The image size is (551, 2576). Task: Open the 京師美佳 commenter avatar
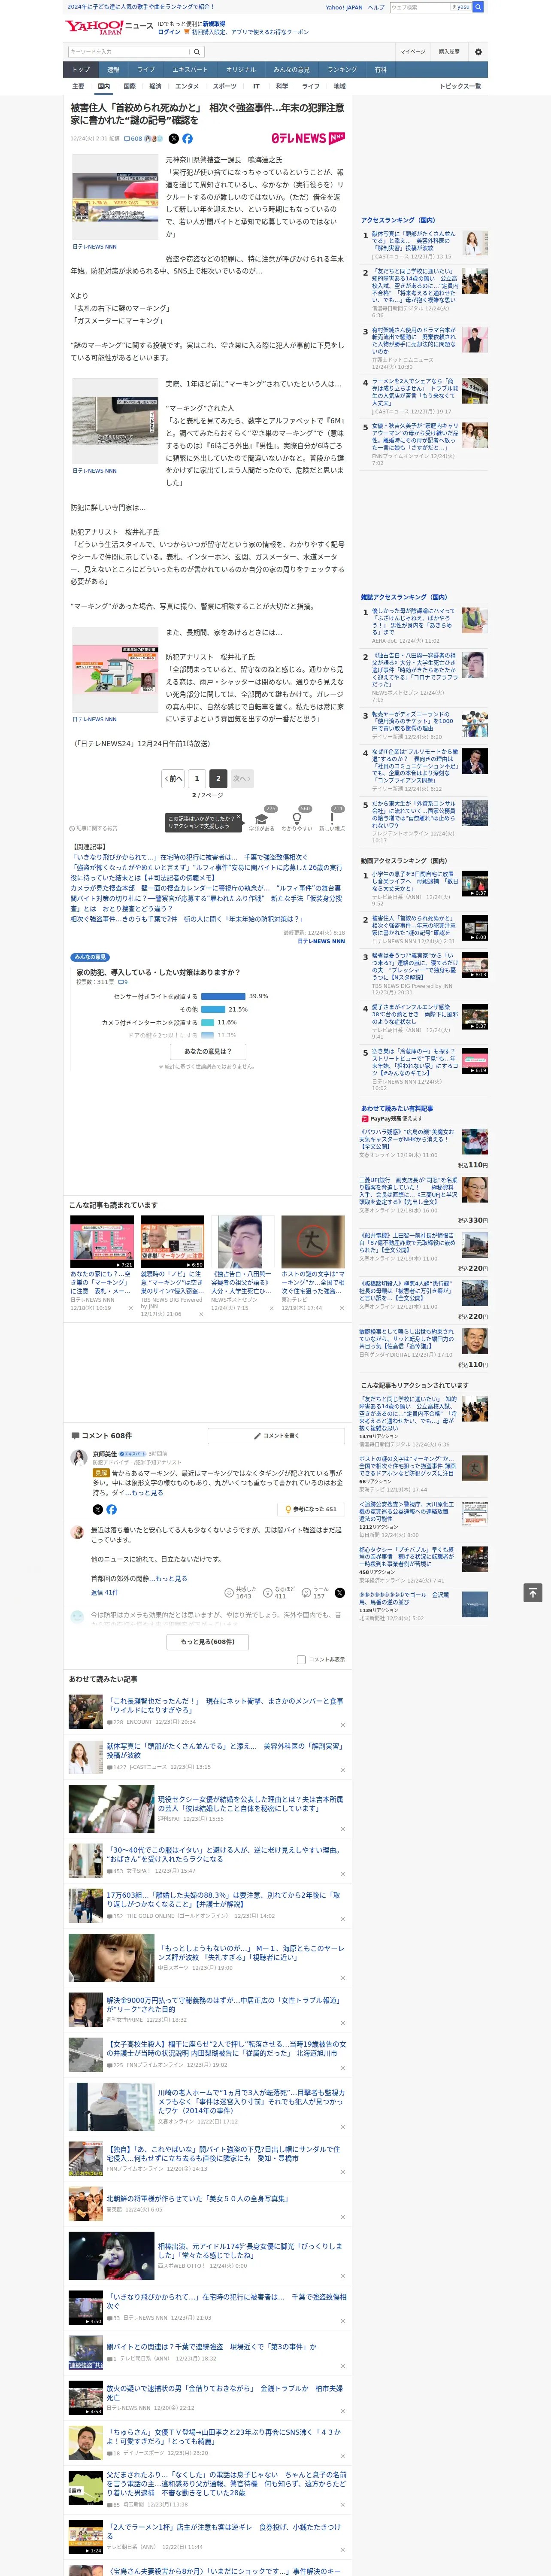tap(78, 1458)
